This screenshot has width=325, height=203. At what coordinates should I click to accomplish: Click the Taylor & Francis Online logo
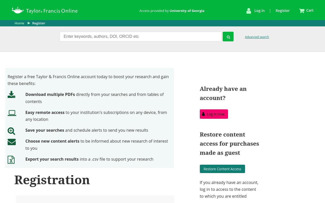45,10
